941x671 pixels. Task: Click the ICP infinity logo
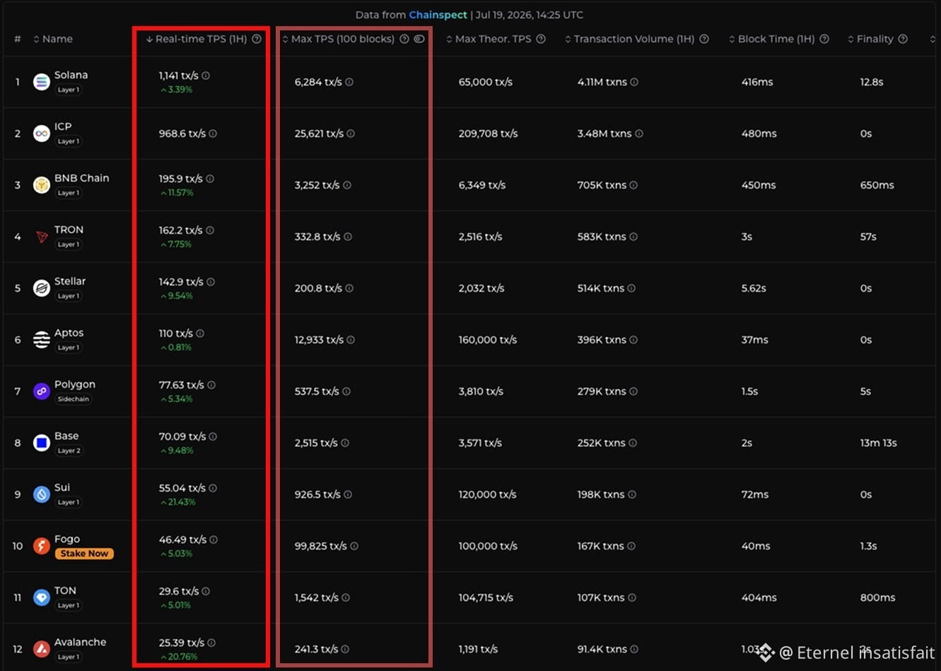pyautogui.click(x=42, y=133)
